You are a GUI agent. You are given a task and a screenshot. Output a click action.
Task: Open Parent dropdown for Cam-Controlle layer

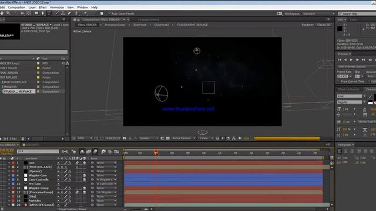click(x=106, y=180)
